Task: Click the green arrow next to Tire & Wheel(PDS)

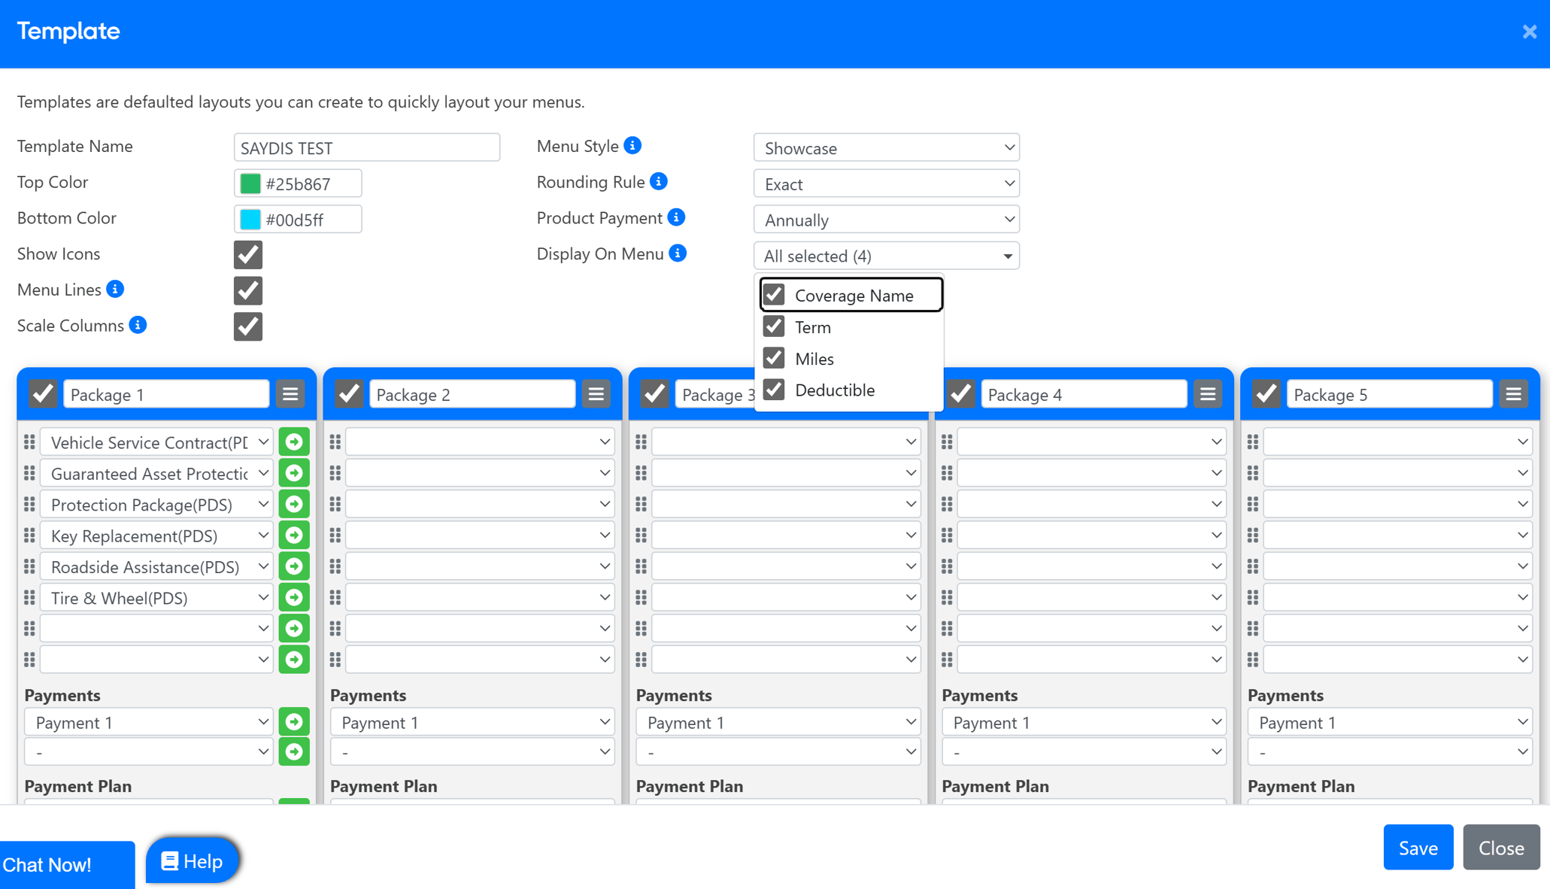Action: pos(294,598)
